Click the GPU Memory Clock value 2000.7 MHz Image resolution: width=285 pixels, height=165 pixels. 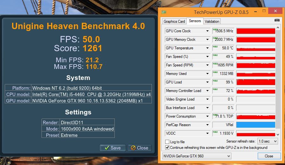pos(223,40)
